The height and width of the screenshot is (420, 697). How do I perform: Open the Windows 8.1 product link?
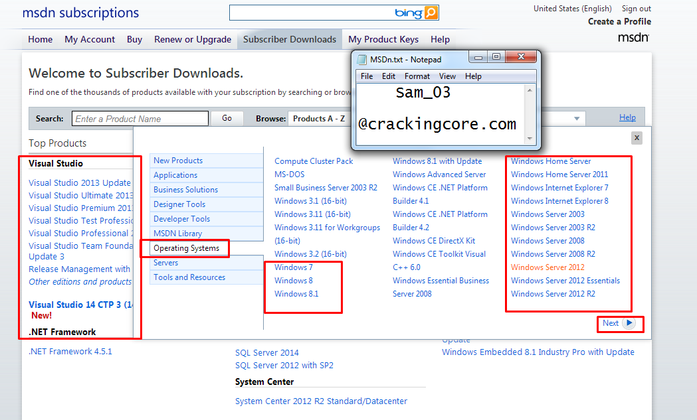tap(296, 294)
